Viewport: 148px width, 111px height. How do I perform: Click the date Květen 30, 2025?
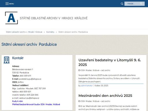(x=101, y=86)
